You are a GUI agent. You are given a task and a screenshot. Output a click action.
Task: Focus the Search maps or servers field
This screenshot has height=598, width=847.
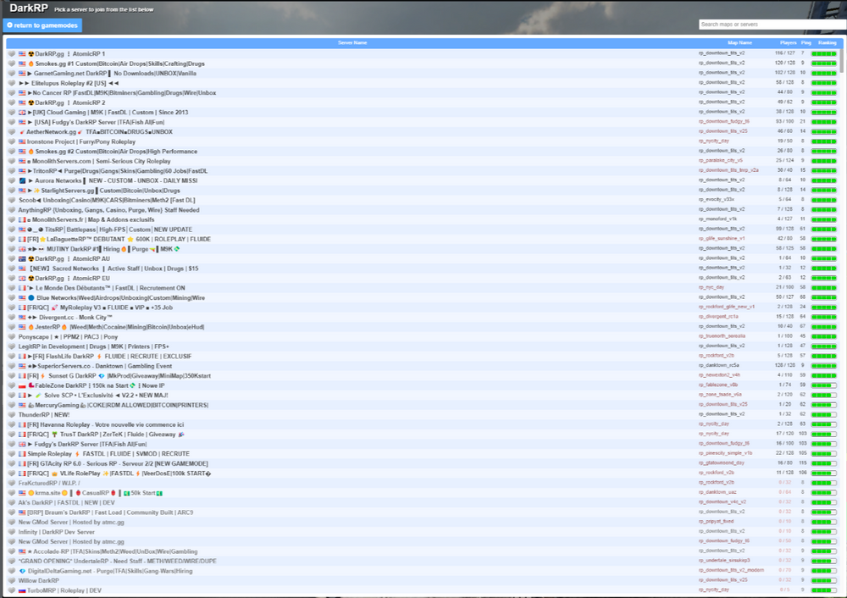(769, 25)
